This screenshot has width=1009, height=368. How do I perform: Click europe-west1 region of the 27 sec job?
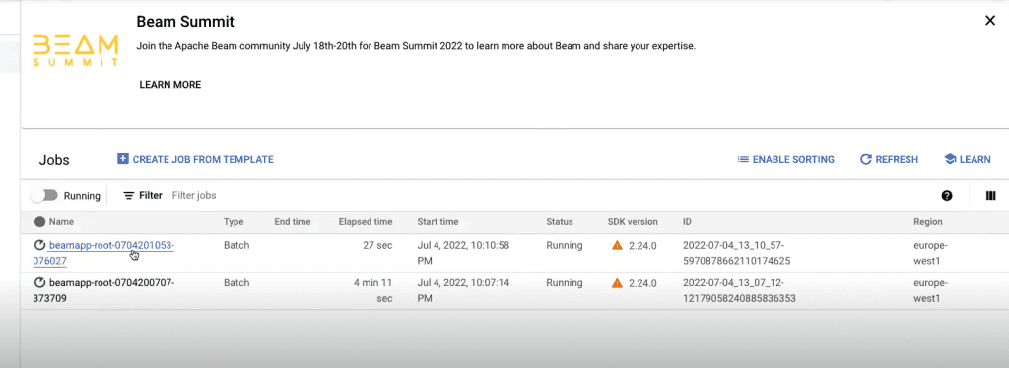[930, 253]
